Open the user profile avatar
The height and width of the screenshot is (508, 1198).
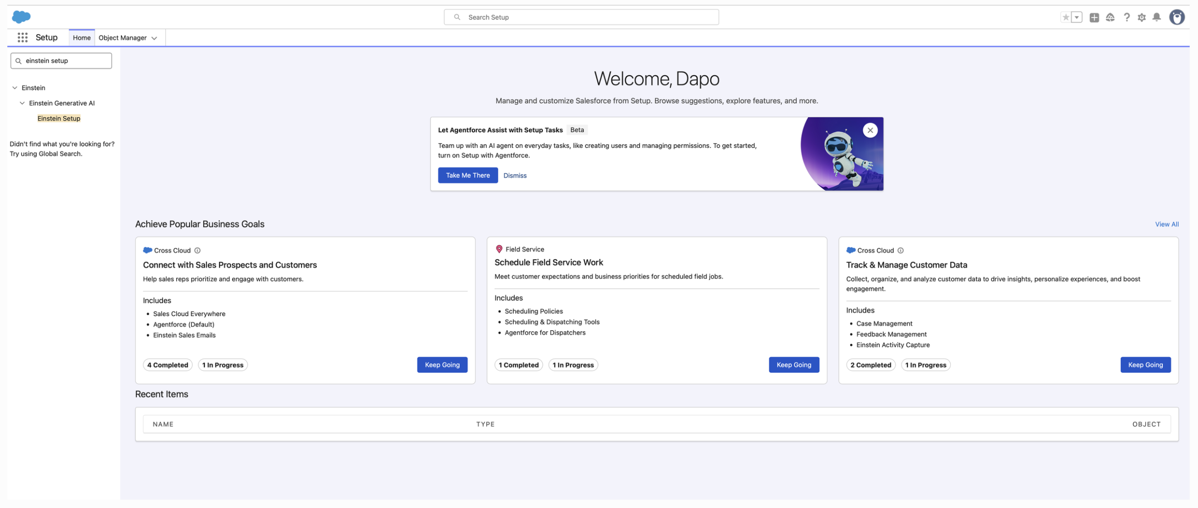click(x=1176, y=17)
